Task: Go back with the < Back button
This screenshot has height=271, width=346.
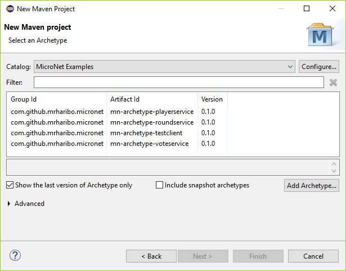Action: coord(151,256)
